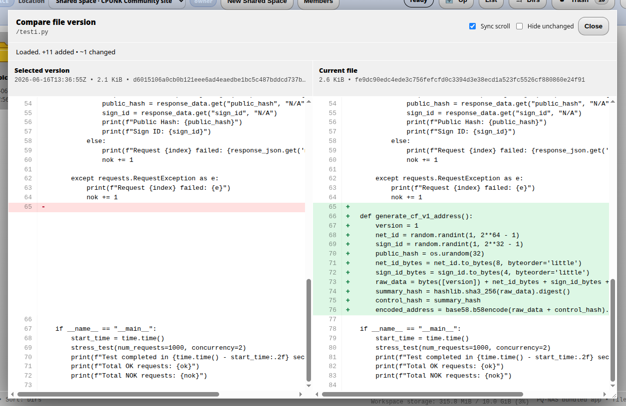Click the Current file size and hash line
This screenshot has height=406, width=626.
452,80
